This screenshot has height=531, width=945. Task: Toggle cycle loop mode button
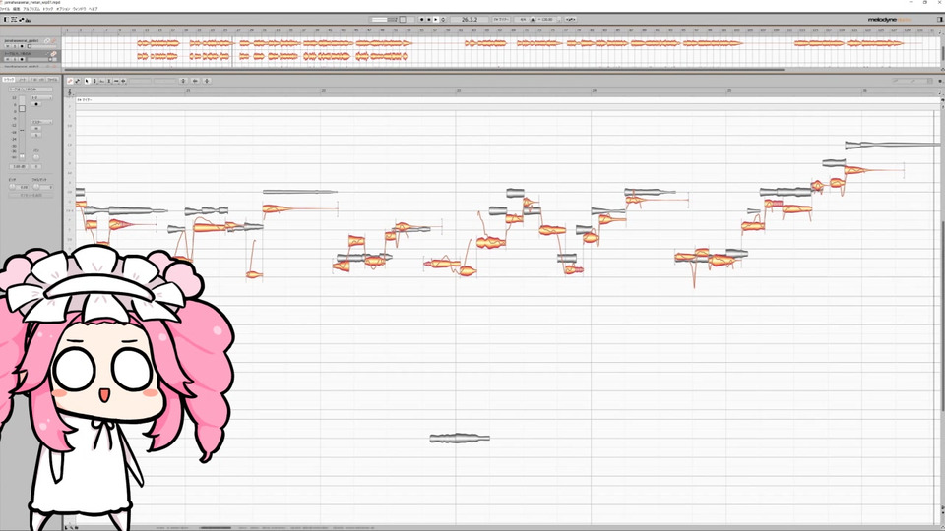coord(443,20)
